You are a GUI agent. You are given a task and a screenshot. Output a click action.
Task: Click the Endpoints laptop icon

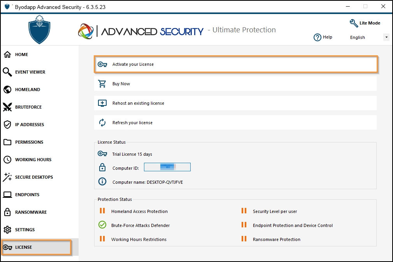point(7,195)
